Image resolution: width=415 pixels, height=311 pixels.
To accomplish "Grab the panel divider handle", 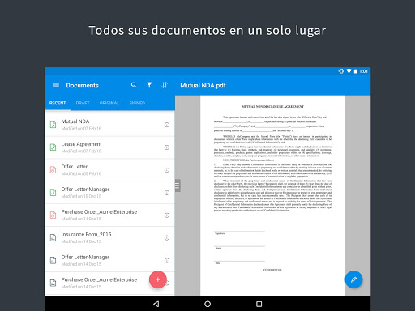I will [178, 185].
